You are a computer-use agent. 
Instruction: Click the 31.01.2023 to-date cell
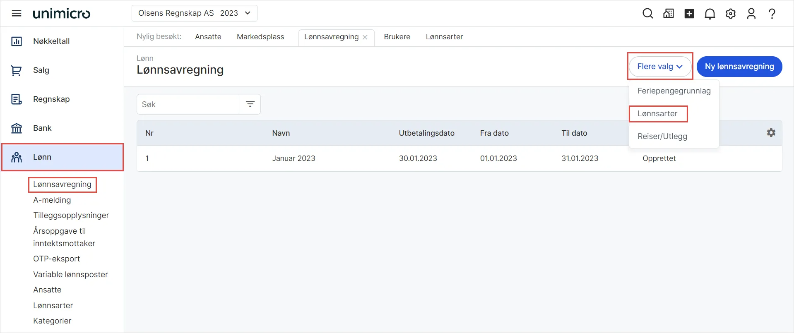tap(580, 158)
